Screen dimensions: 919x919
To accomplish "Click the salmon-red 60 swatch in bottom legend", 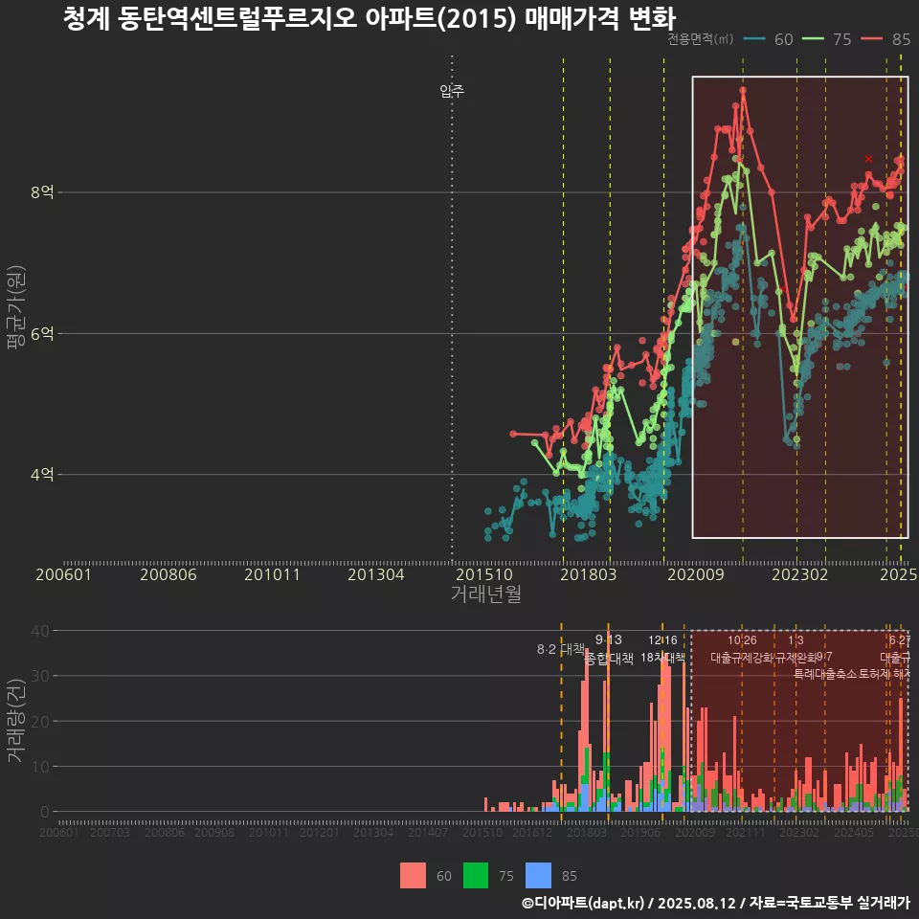I will (x=413, y=876).
